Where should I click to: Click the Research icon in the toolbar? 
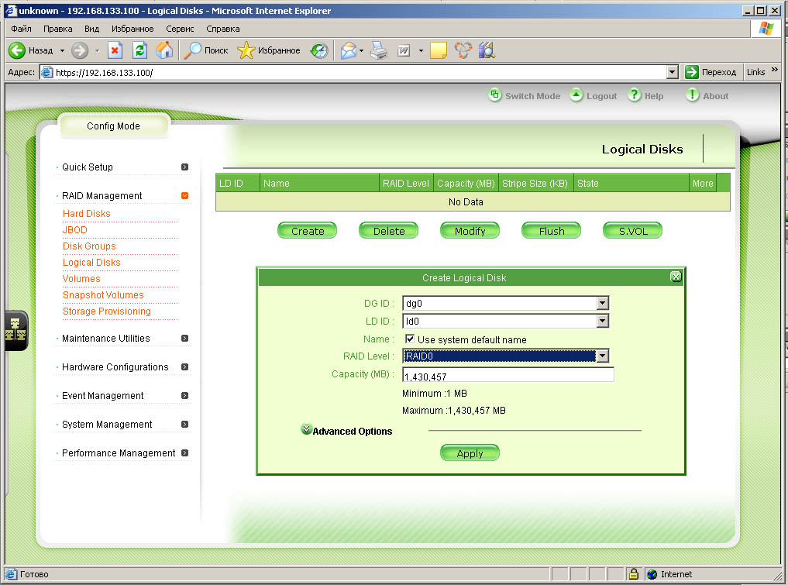(487, 50)
